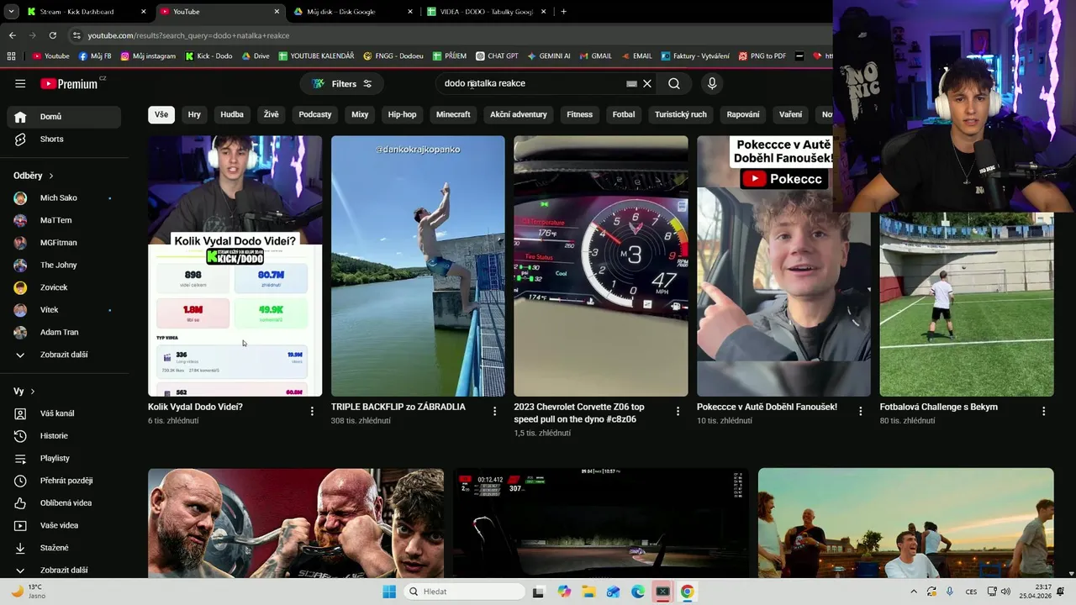Open a new browser tab with plus
1076x605 pixels.
click(x=563, y=12)
